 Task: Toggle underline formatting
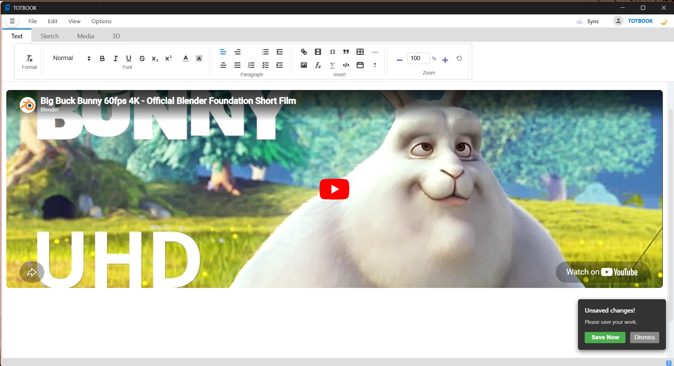click(x=129, y=58)
